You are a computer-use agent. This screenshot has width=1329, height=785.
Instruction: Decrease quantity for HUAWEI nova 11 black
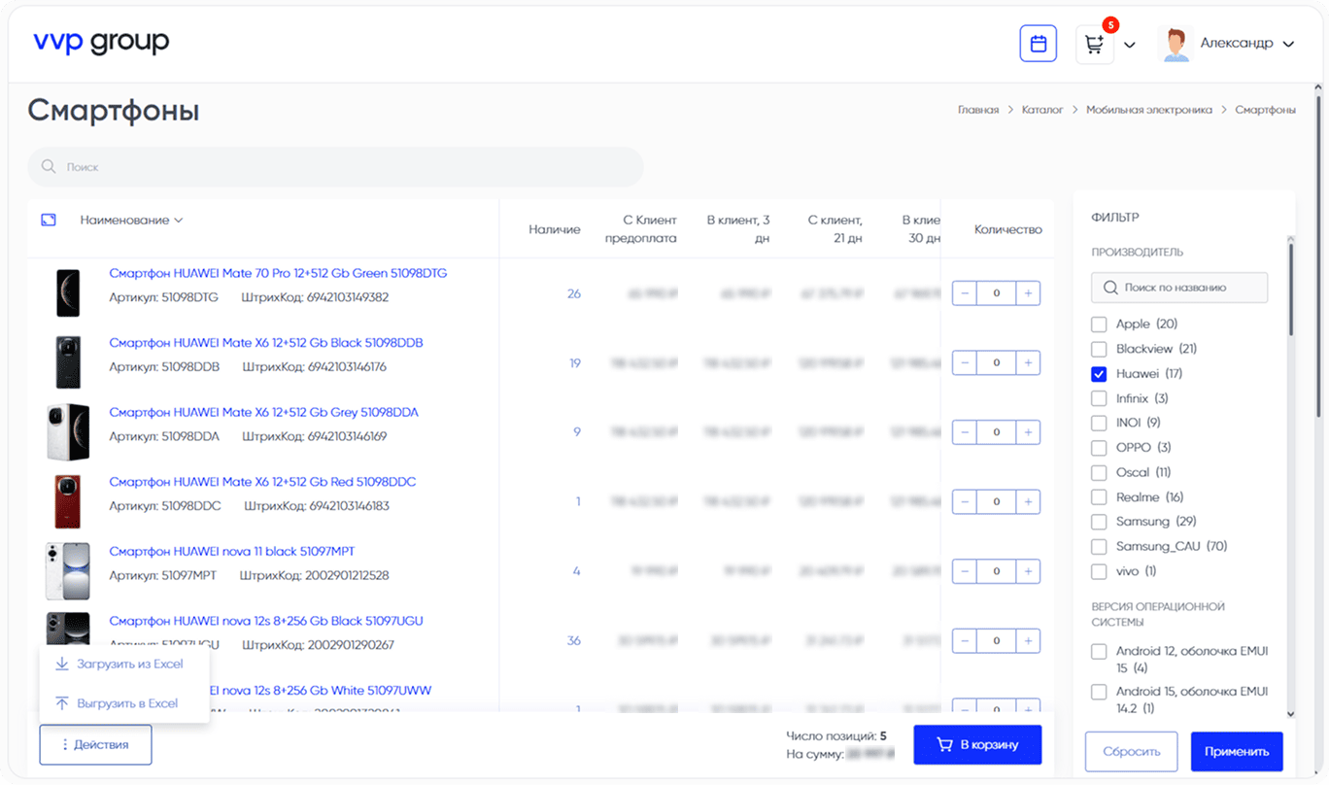coord(964,571)
